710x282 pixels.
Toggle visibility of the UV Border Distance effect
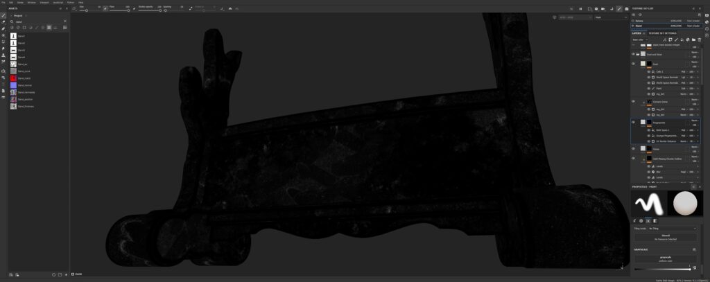(x=648, y=141)
